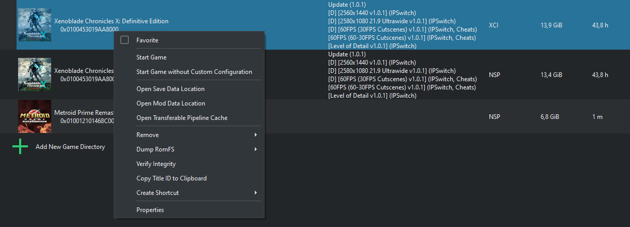Click 43,8 h play time in XCI row

point(600,25)
